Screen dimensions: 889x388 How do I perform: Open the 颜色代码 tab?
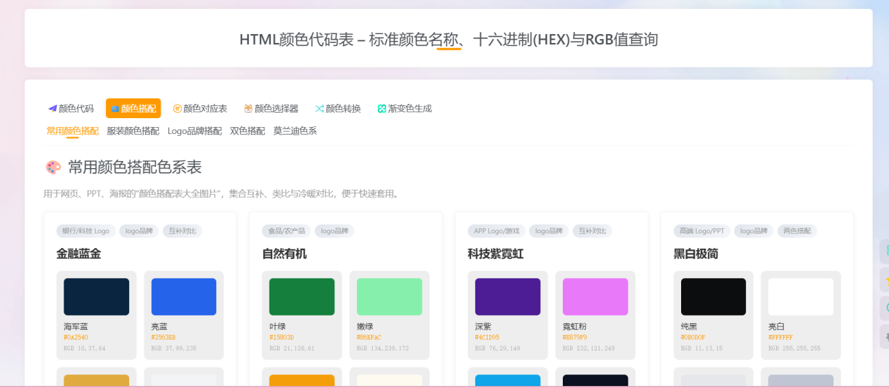pos(71,108)
